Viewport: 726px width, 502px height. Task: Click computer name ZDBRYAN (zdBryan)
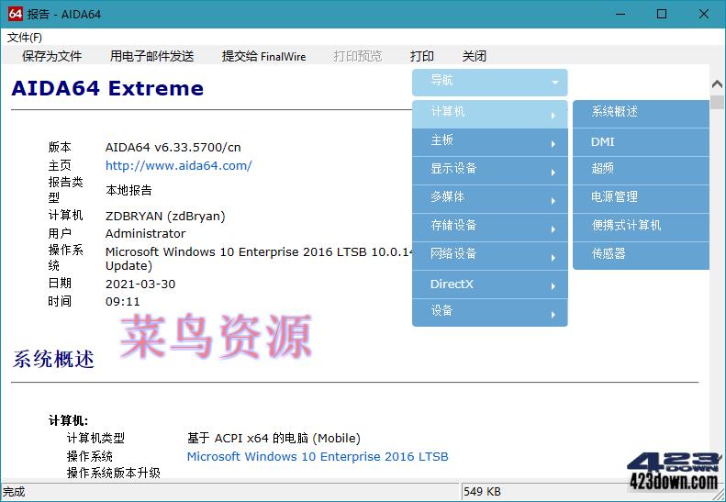(x=165, y=217)
